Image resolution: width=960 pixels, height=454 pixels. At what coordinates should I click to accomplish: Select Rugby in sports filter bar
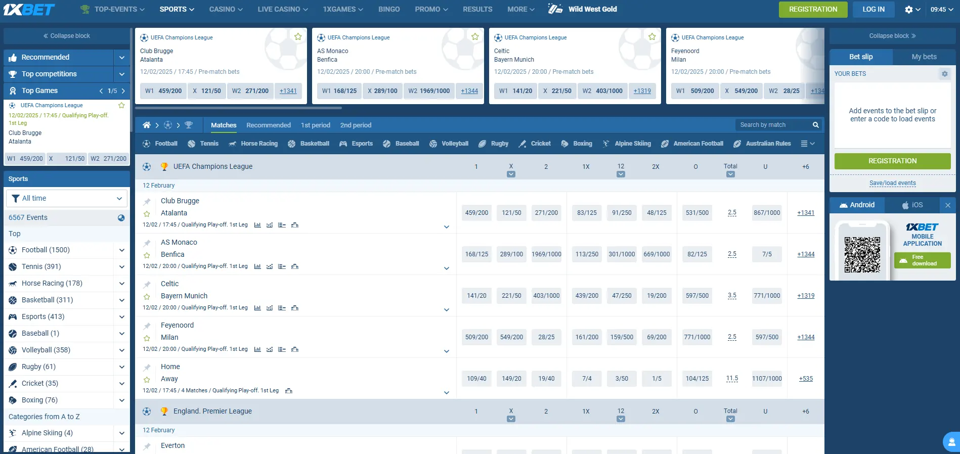[x=494, y=144]
